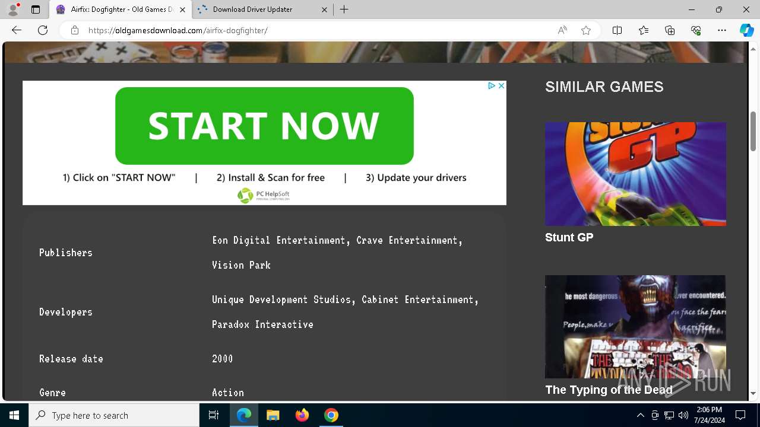
Task: Click the address bar URL field
Action: pos(315,30)
